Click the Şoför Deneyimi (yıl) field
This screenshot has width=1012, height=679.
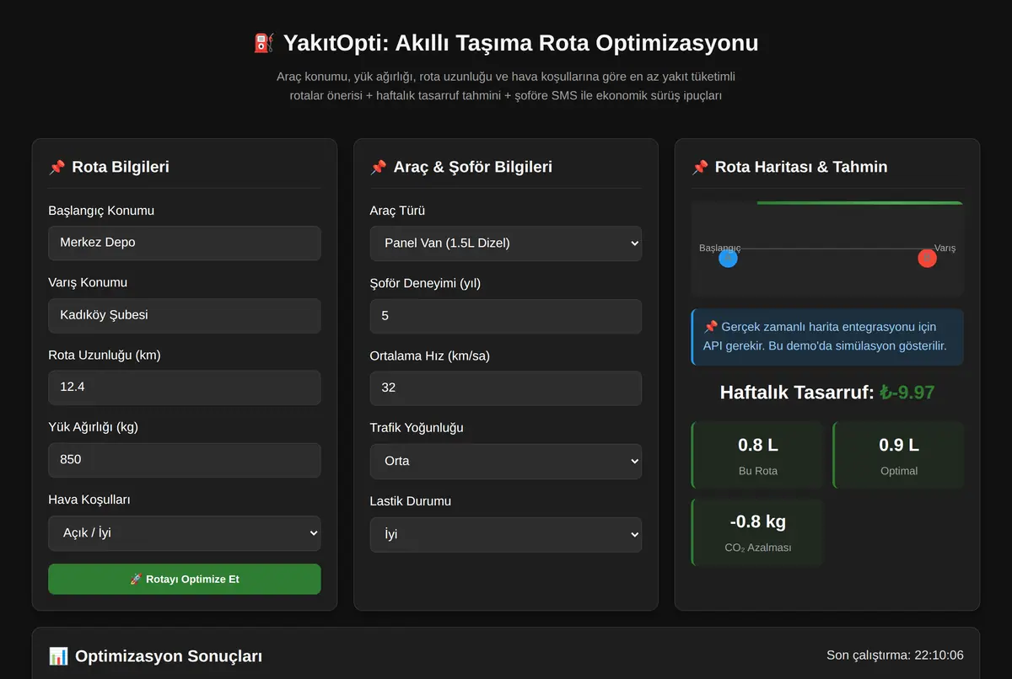pos(506,316)
